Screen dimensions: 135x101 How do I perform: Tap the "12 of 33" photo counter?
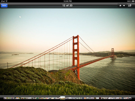pos(67,6)
